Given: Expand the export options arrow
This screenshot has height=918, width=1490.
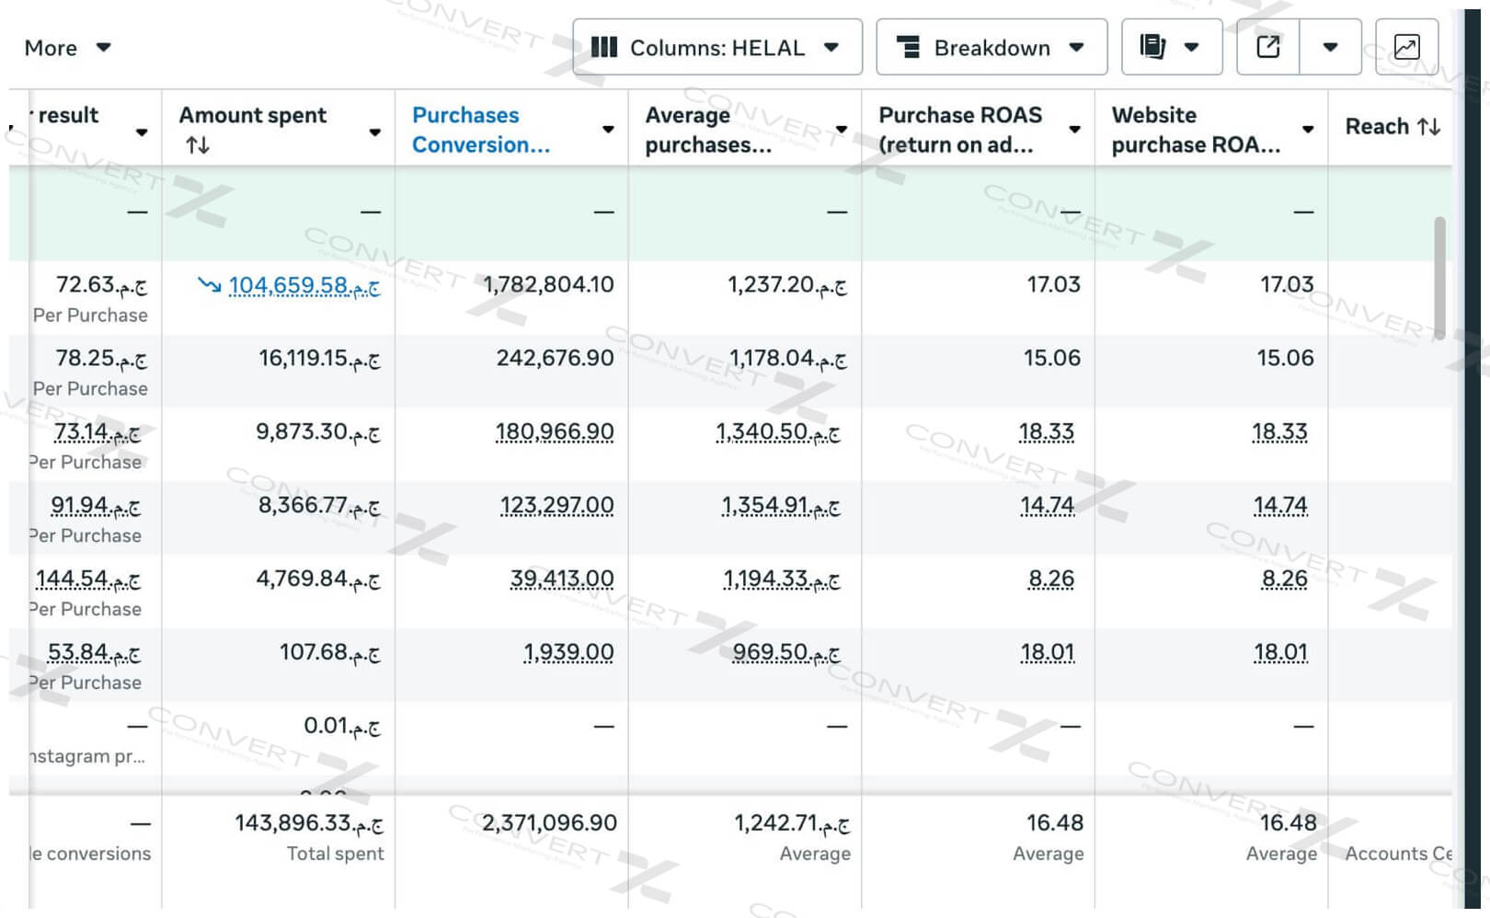Looking at the screenshot, I should [x=1330, y=47].
